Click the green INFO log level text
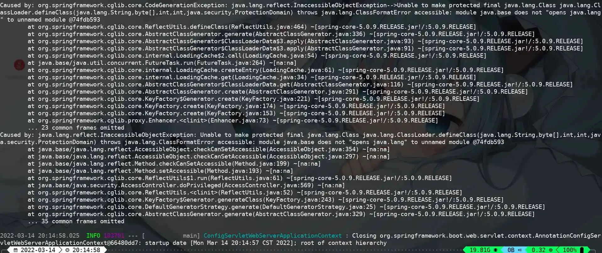 (x=93, y=236)
